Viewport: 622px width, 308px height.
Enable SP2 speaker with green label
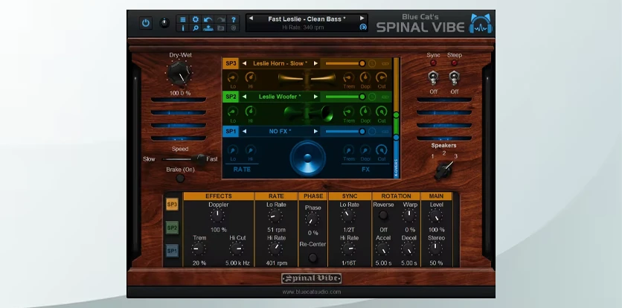coord(231,97)
